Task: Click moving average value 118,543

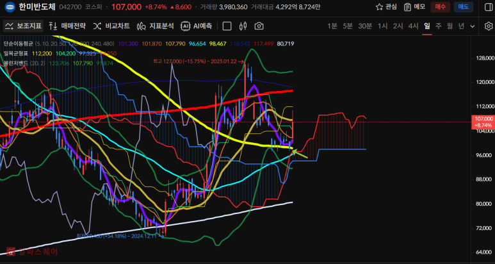Action: point(239,44)
